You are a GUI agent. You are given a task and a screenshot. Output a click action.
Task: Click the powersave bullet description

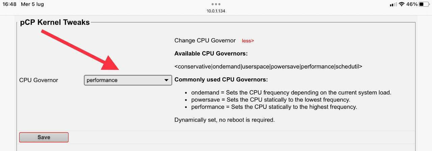[x=271, y=100]
